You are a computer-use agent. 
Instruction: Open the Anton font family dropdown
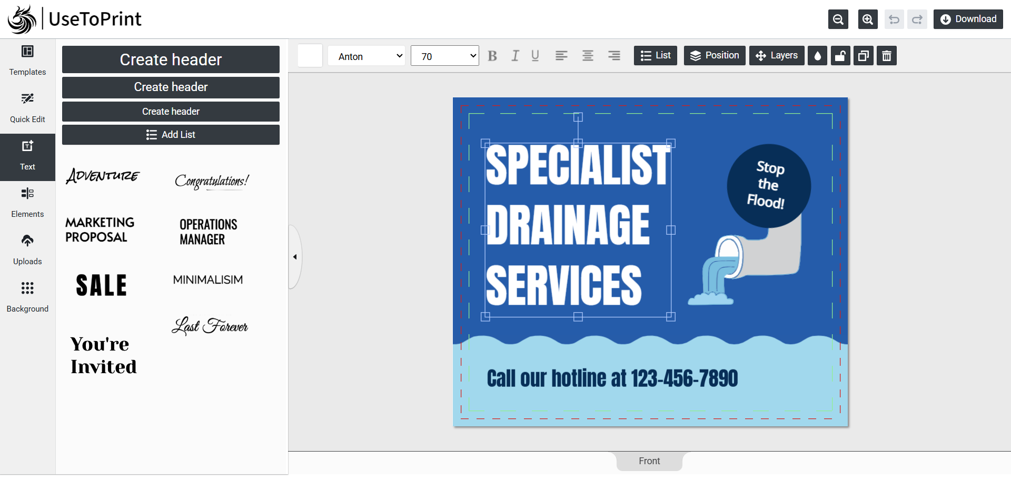(x=366, y=56)
